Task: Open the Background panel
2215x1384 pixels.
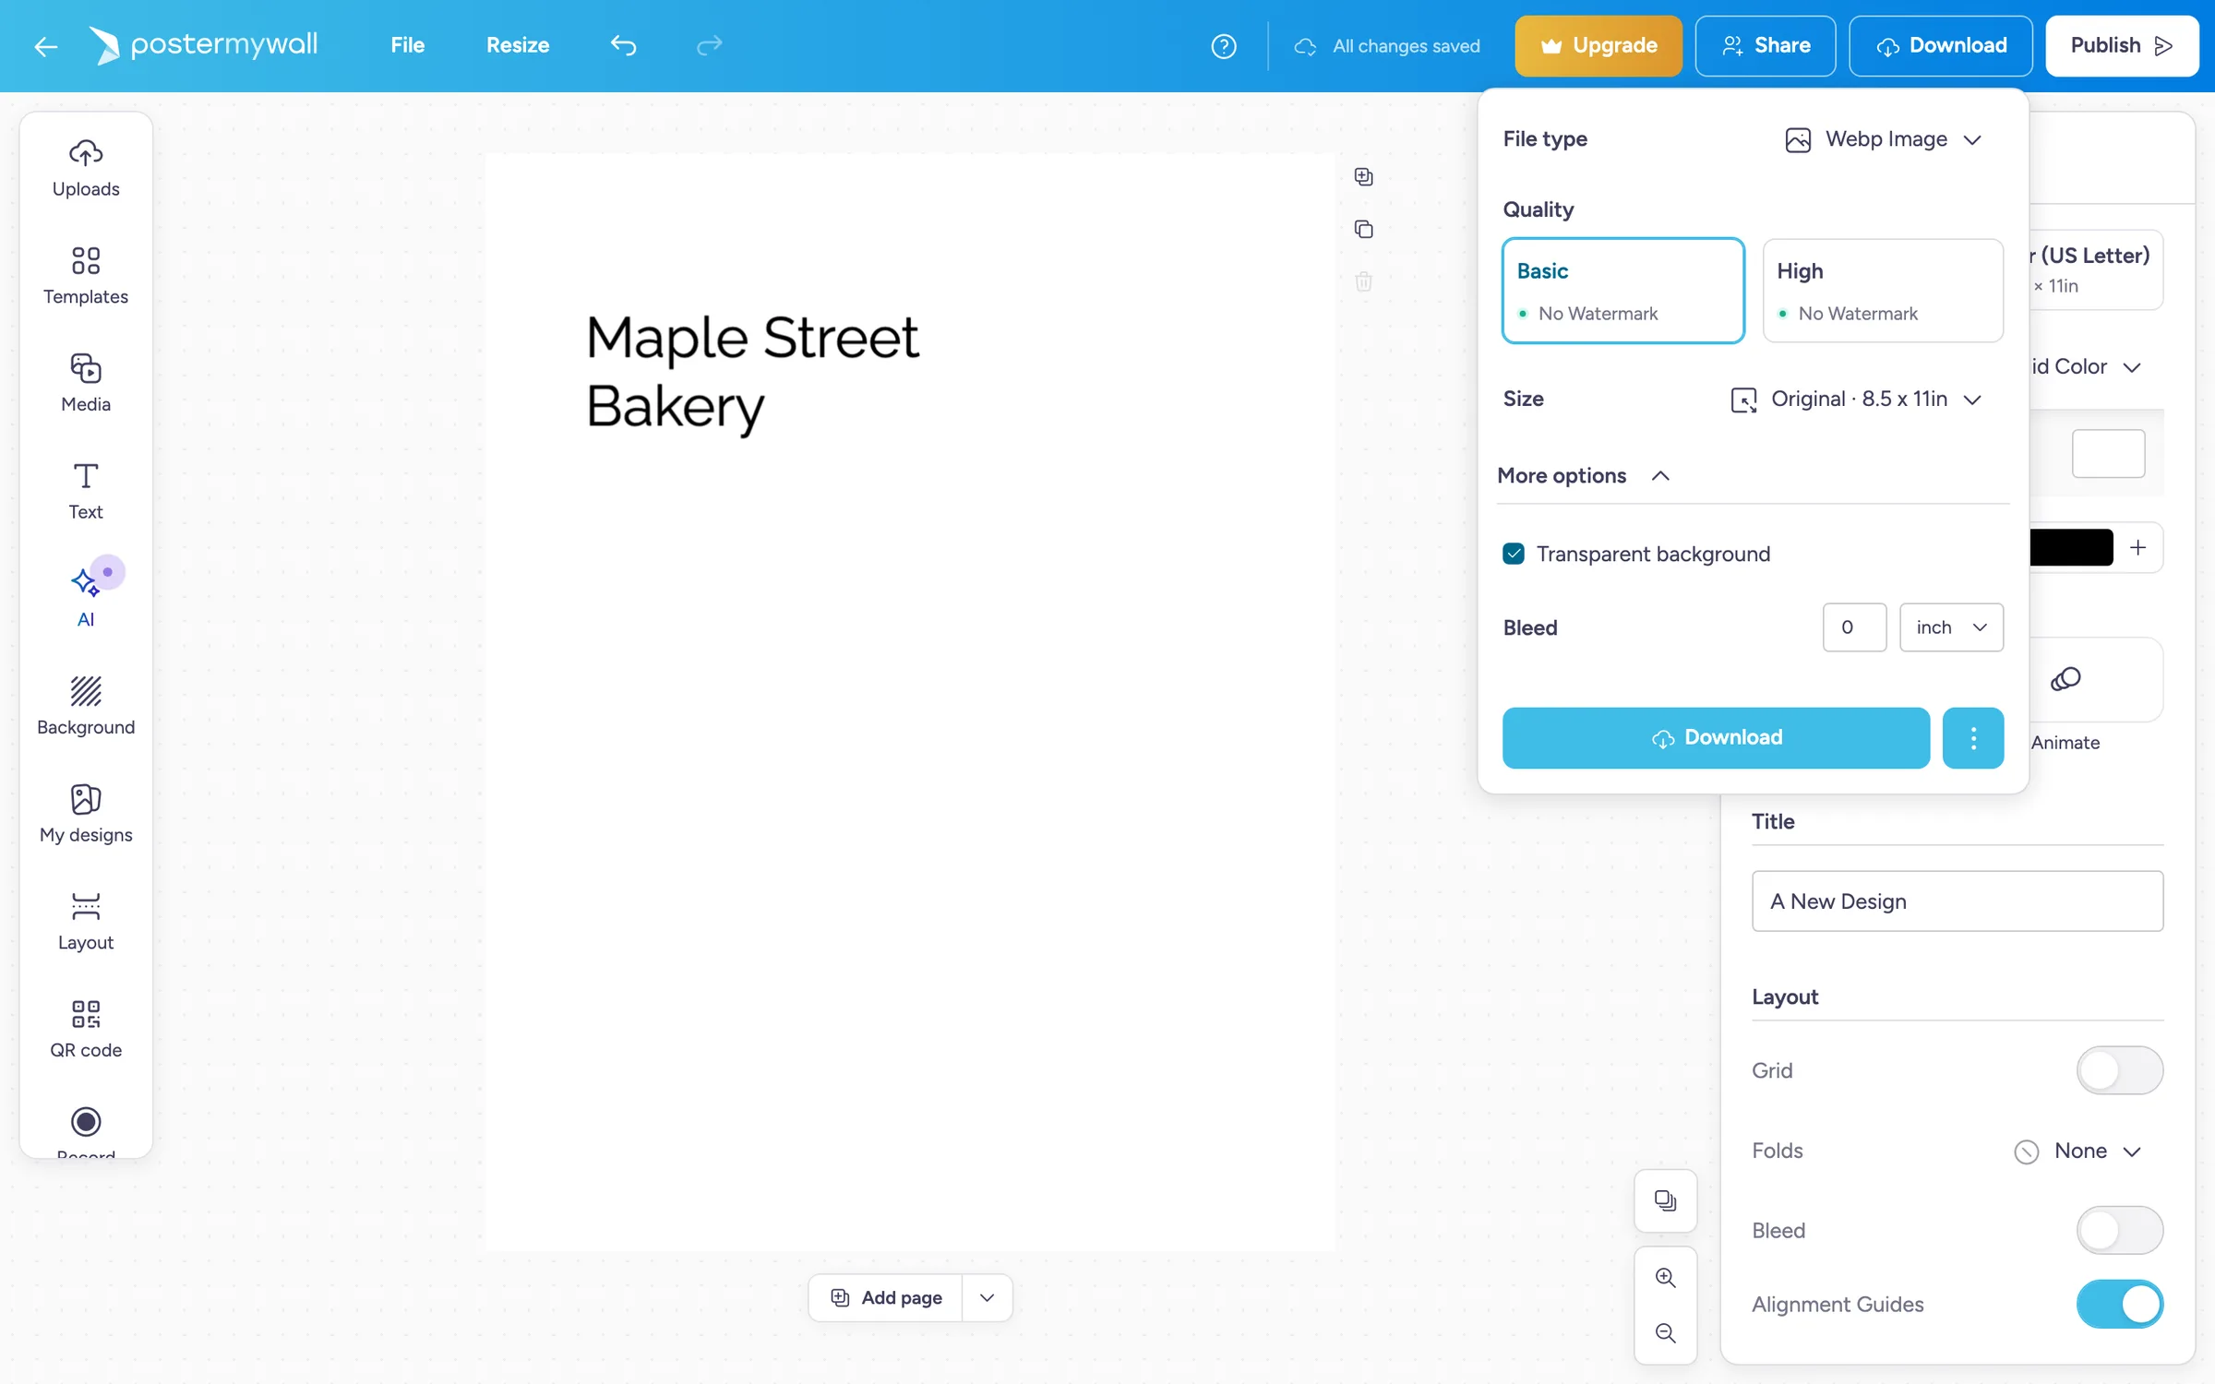Action: pos(86,706)
